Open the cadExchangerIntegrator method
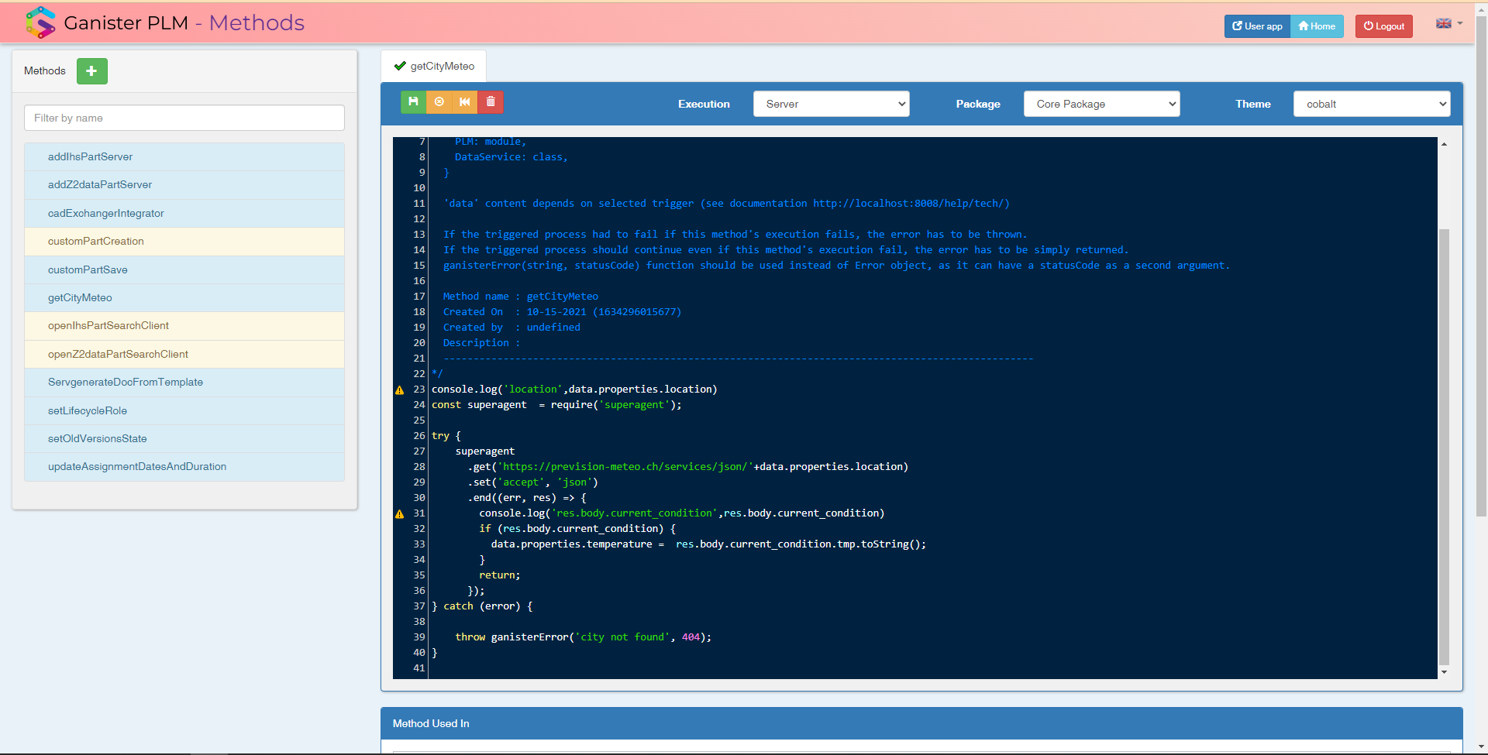Screen dimensions: 1488x755 (x=184, y=213)
